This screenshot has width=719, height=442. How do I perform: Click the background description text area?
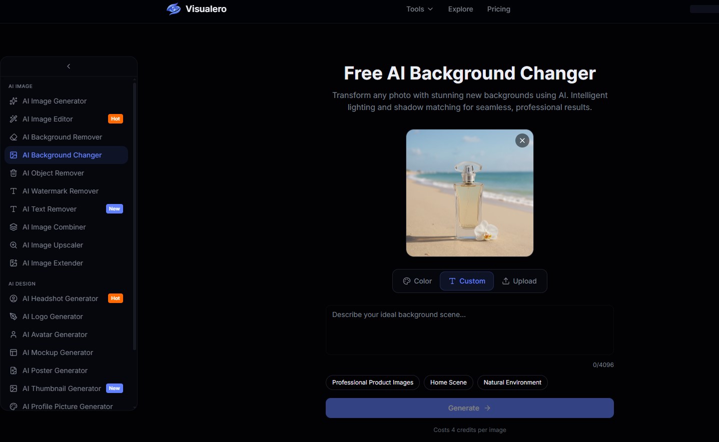click(469, 330)
